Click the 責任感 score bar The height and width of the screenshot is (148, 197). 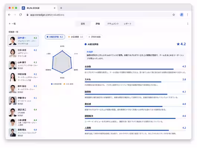coord(135,106)
